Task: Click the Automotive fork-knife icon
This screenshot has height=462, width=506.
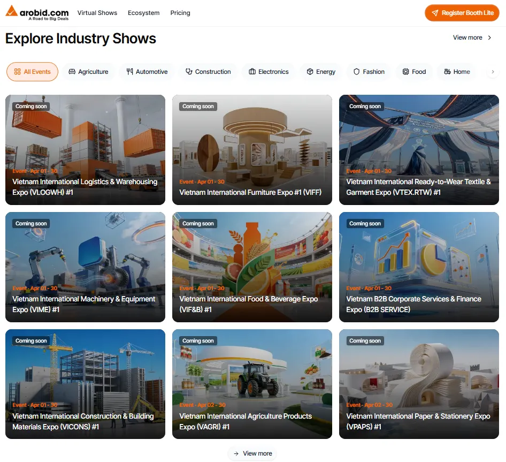Action: coord(129,72)
